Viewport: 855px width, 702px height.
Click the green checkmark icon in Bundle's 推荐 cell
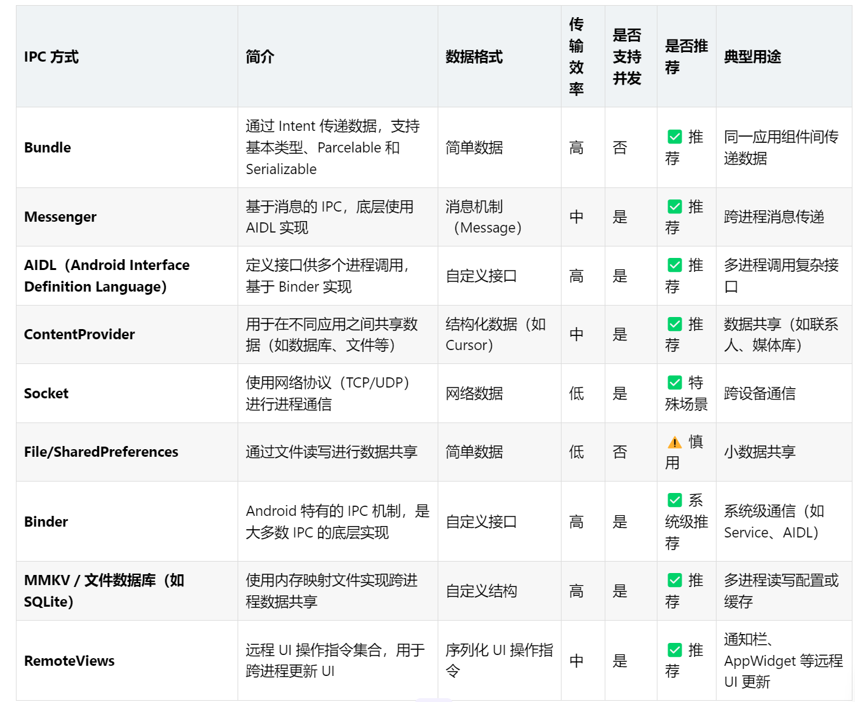(x=674, y=136)
